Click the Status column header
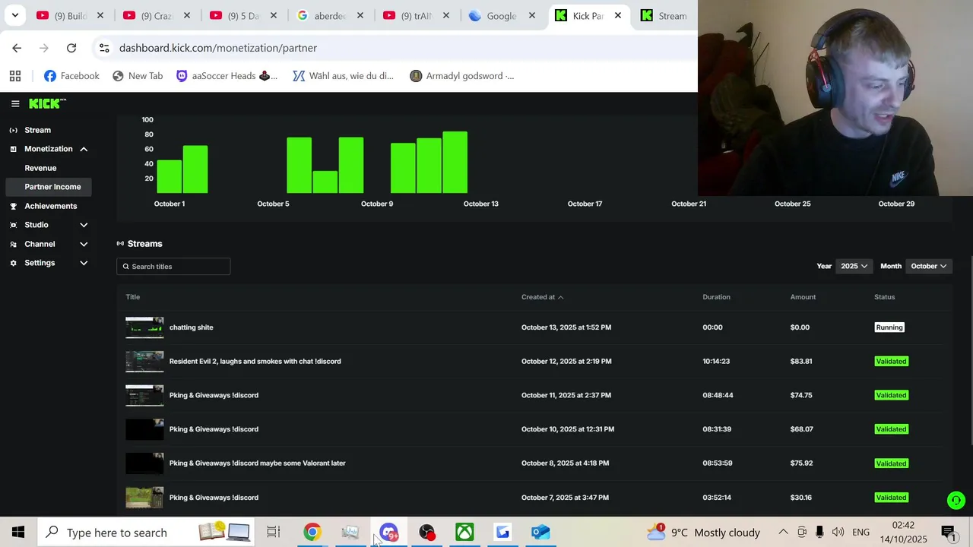 884,297
